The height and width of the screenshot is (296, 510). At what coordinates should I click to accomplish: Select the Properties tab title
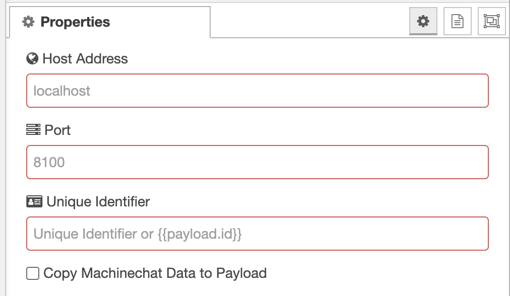point(75,22)
